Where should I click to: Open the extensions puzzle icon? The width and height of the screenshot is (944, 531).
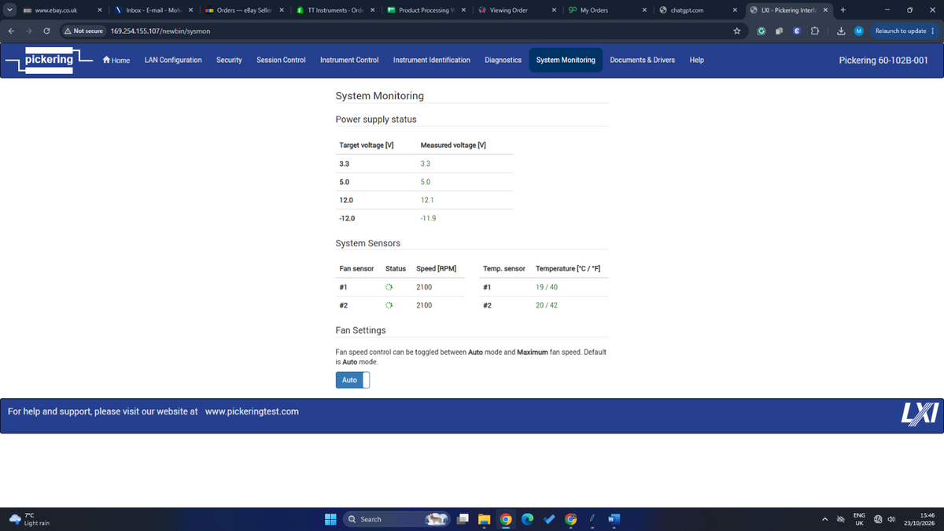point(814,31)
